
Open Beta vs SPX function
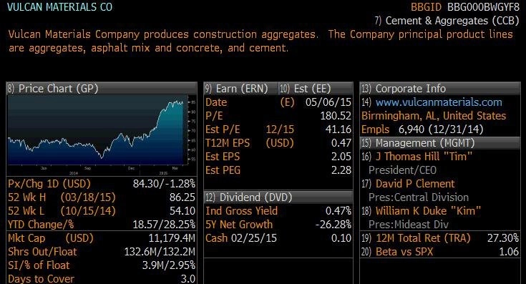(x=440, y=252)
